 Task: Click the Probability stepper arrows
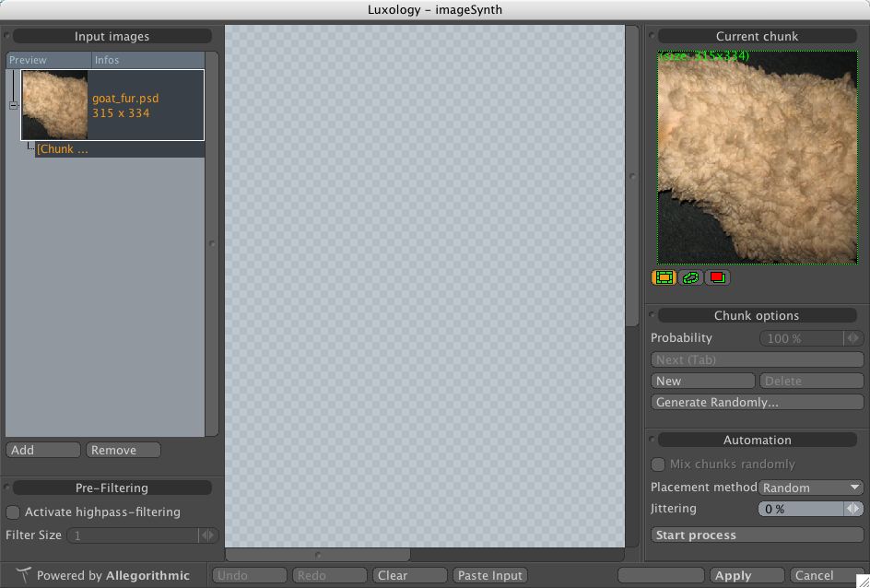853,338
